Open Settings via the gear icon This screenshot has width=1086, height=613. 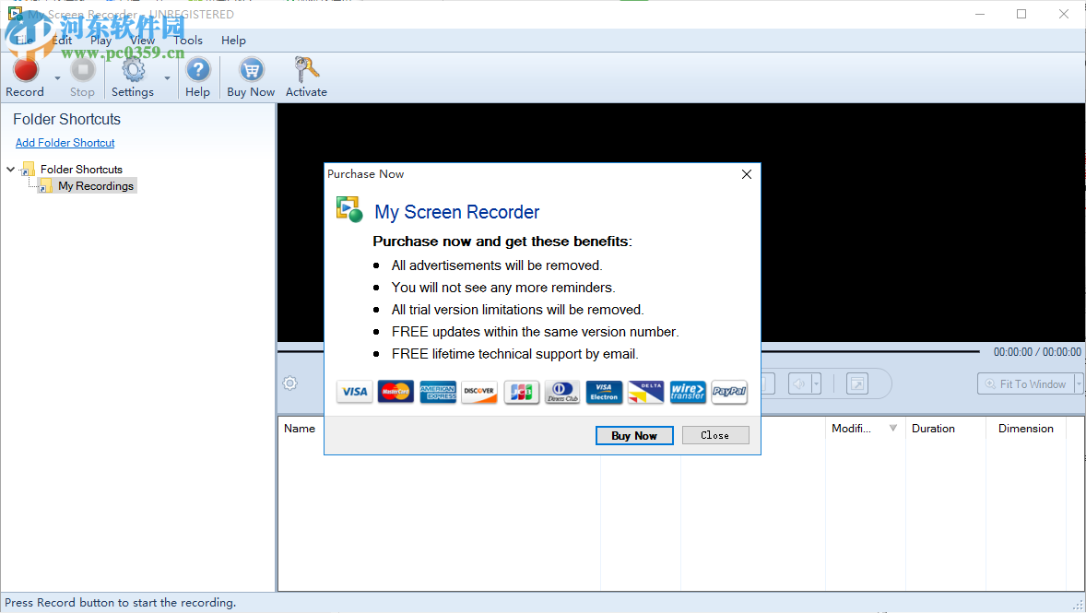[x=133, y=70]
